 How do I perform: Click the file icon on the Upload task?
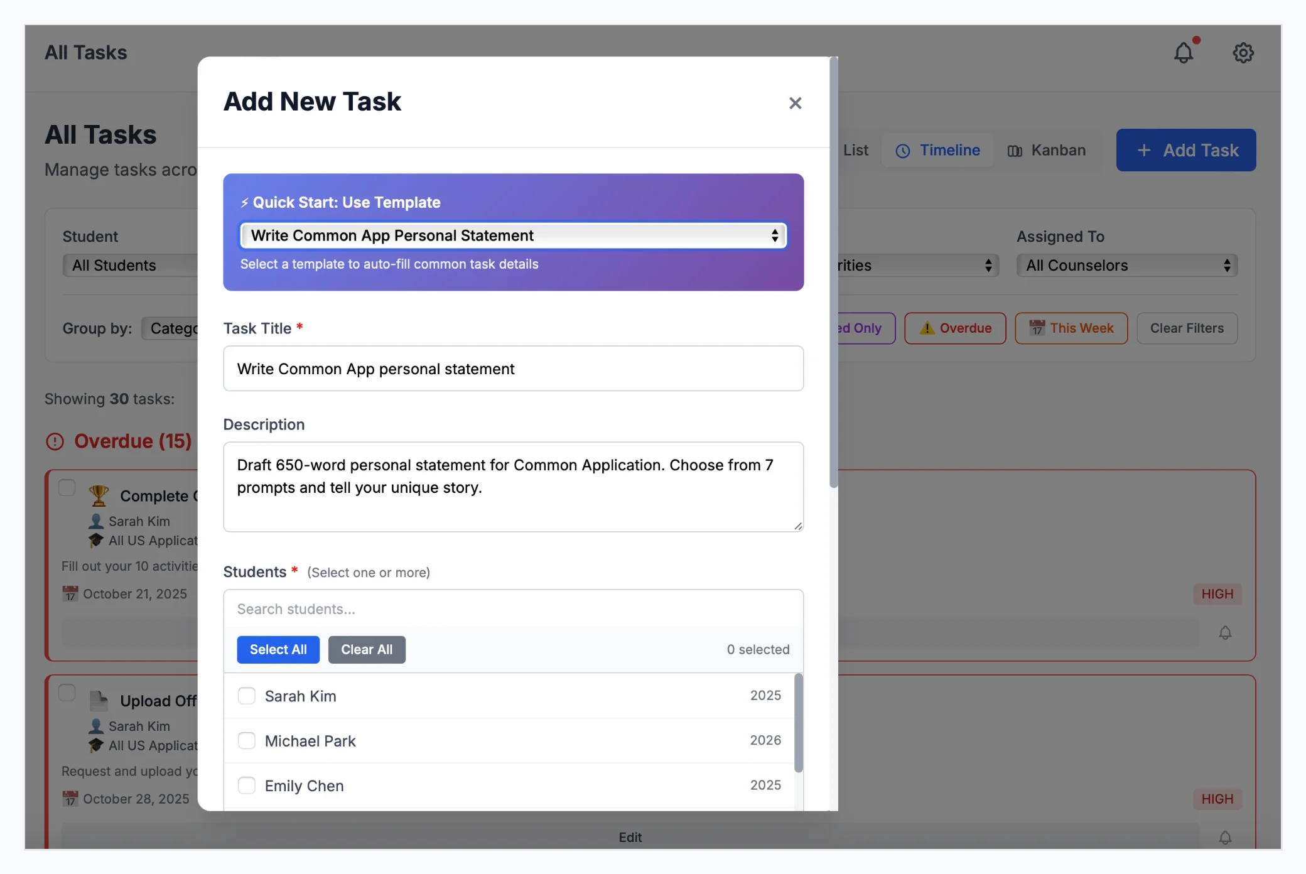point(98,700)
